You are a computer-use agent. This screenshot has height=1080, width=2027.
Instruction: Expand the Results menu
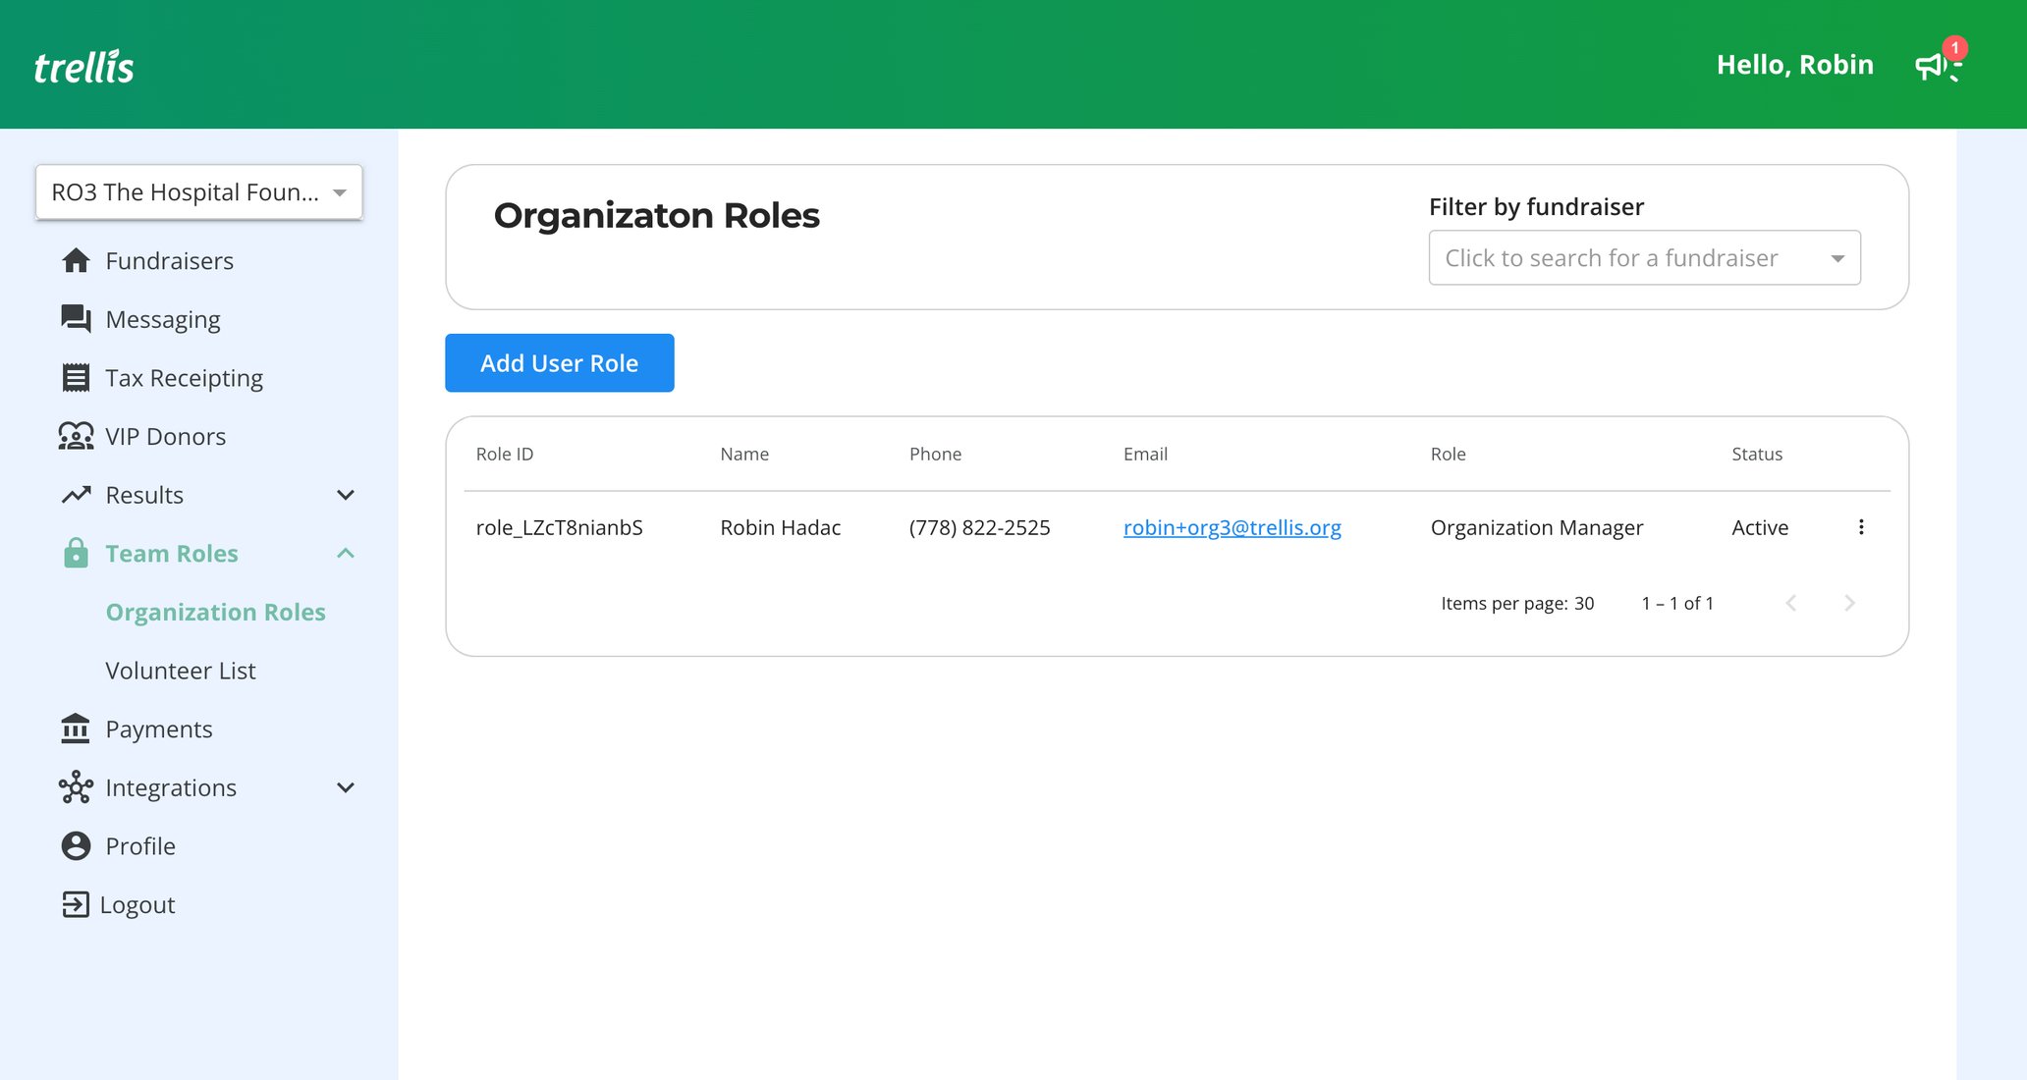click(345, 495)
